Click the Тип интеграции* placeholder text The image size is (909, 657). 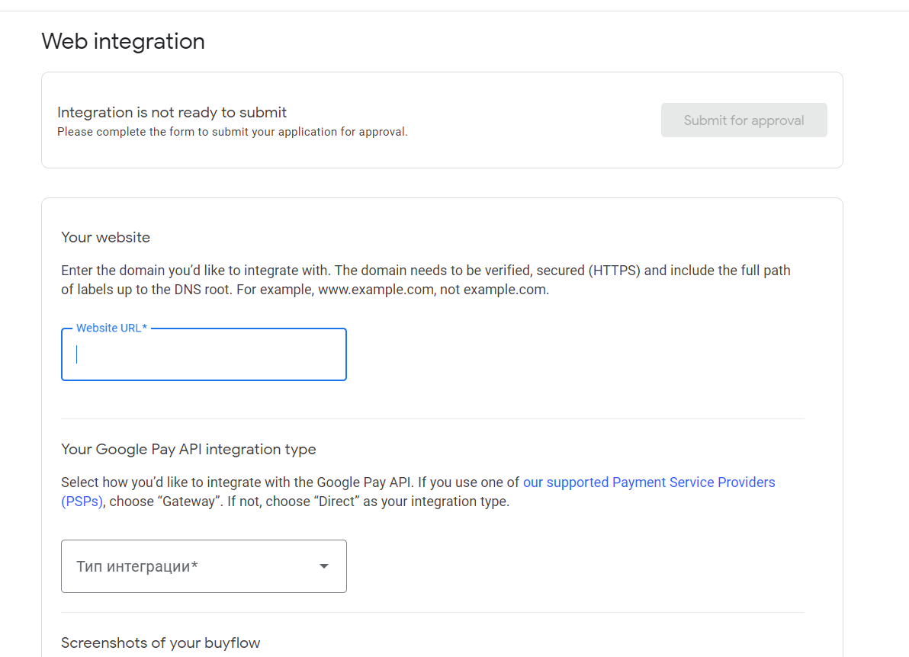point(137,566)
